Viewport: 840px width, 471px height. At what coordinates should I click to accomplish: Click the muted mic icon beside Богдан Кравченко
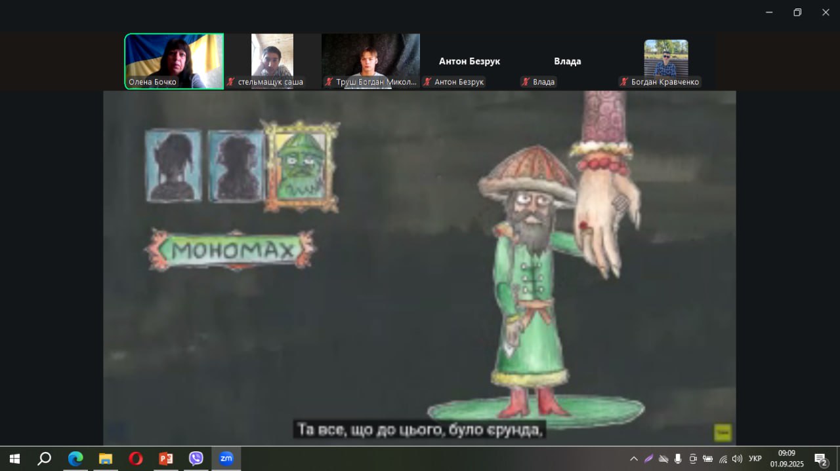pos(625,82)
